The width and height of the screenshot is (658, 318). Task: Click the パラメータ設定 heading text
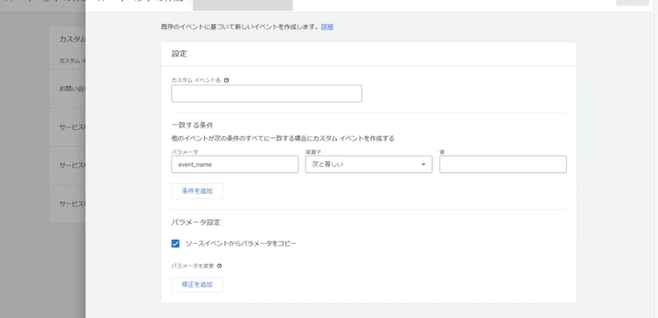196,222
